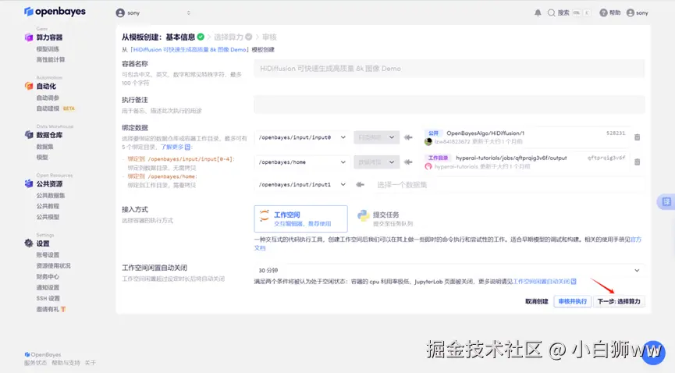Expand the /openbayes/home path dropdown
The height and width of the screenshot is (373, 675).
coord(302,162)
